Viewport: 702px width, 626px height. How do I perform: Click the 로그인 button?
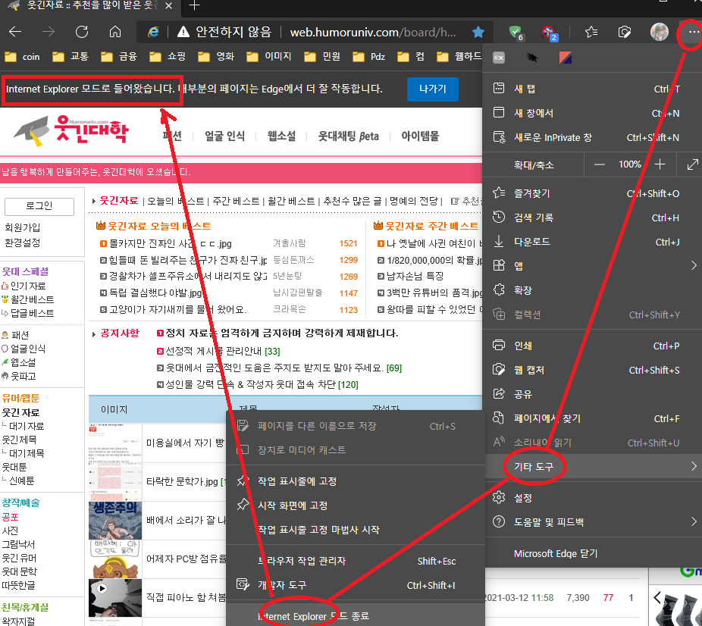coord(39,206)
